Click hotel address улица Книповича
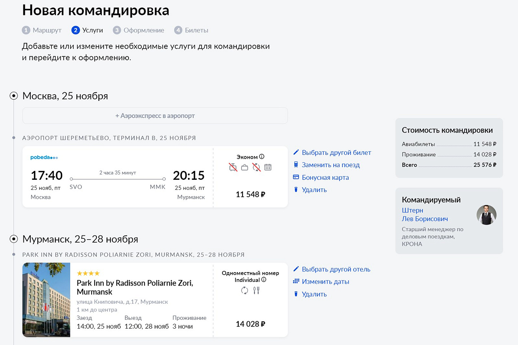Screen dimensions: 518x345 [x=122, y=302]
